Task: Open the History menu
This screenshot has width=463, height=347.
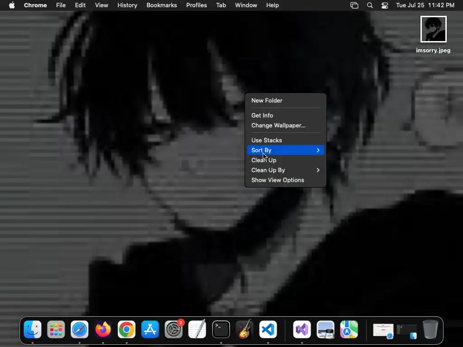Action: click(127, 5)
